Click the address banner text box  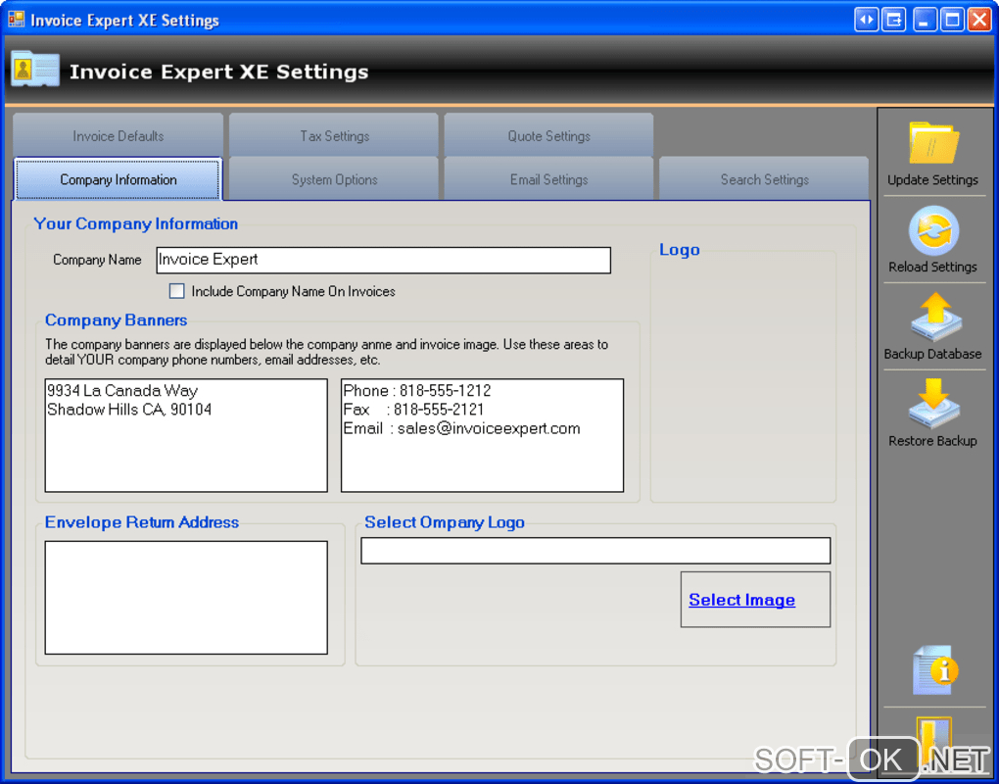186,435
